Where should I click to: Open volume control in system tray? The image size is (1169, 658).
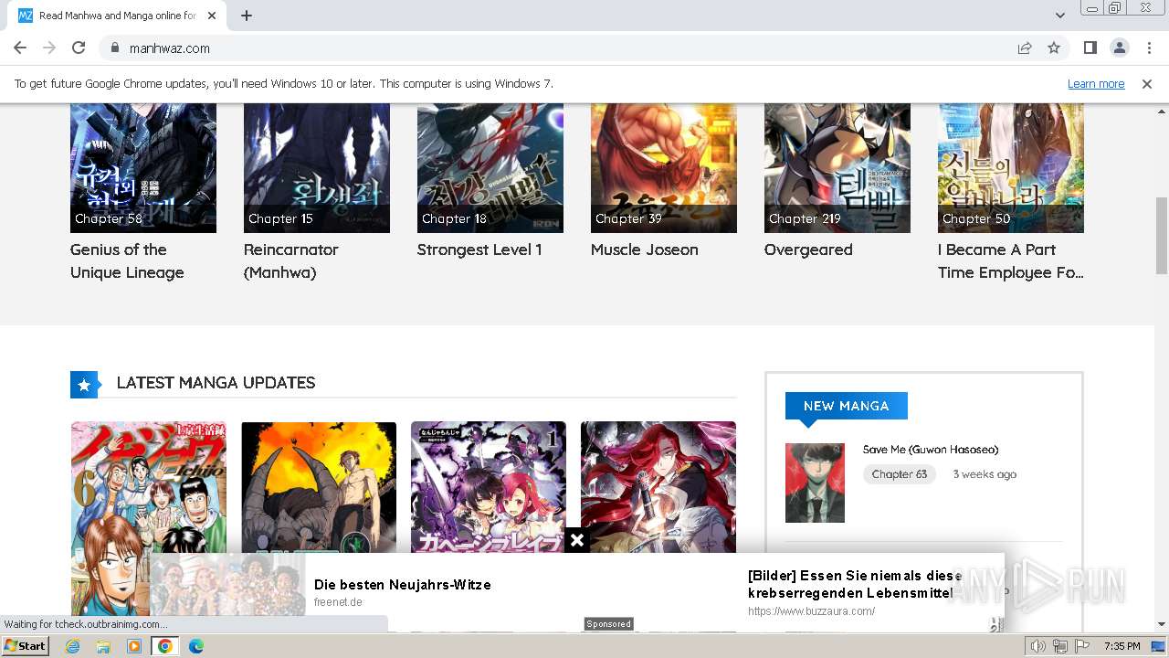coord(1037,646)
